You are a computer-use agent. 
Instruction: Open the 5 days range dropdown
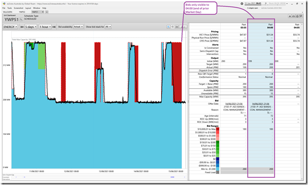point(31,27)
